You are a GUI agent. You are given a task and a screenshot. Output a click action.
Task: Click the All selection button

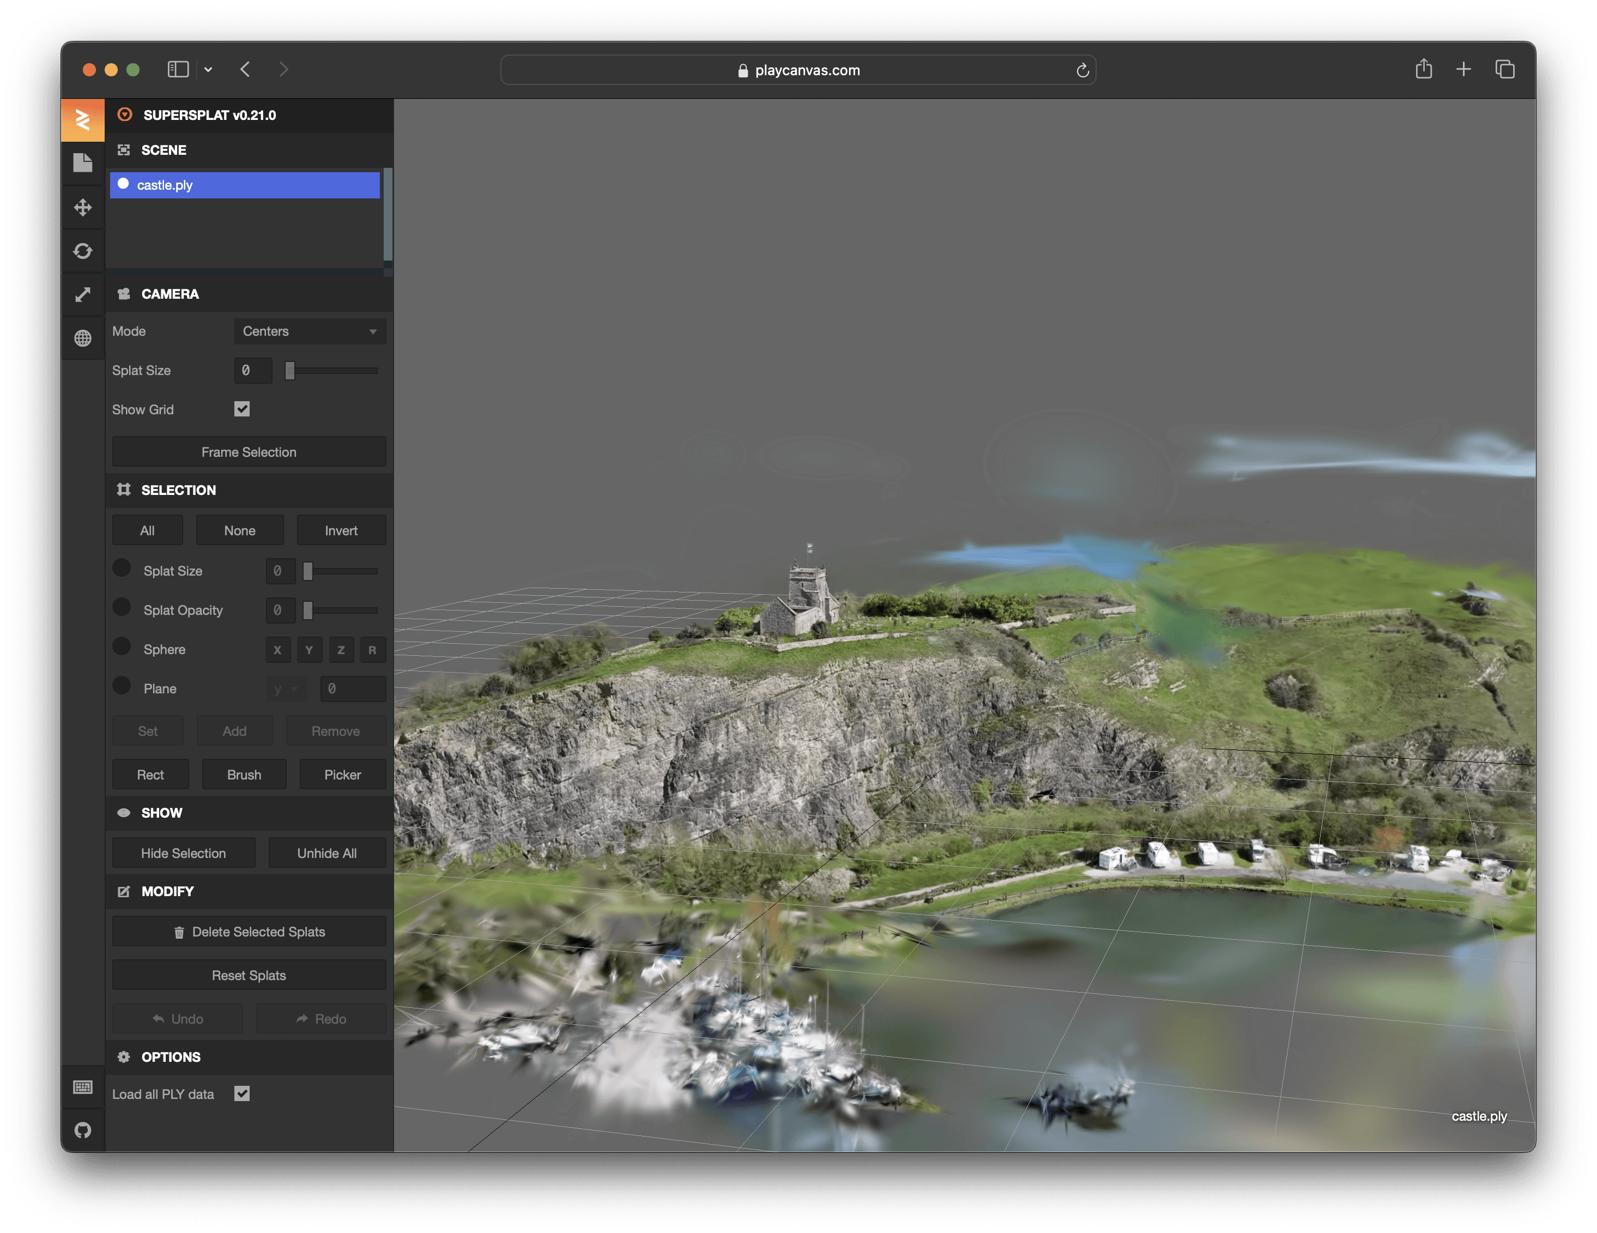147,530
